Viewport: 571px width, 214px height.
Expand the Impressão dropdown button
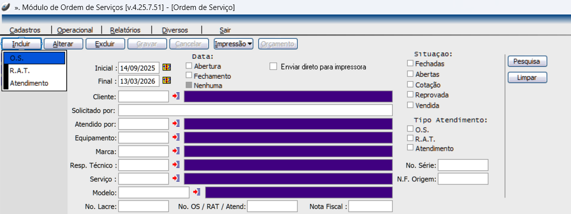click(x=234, y=44)
